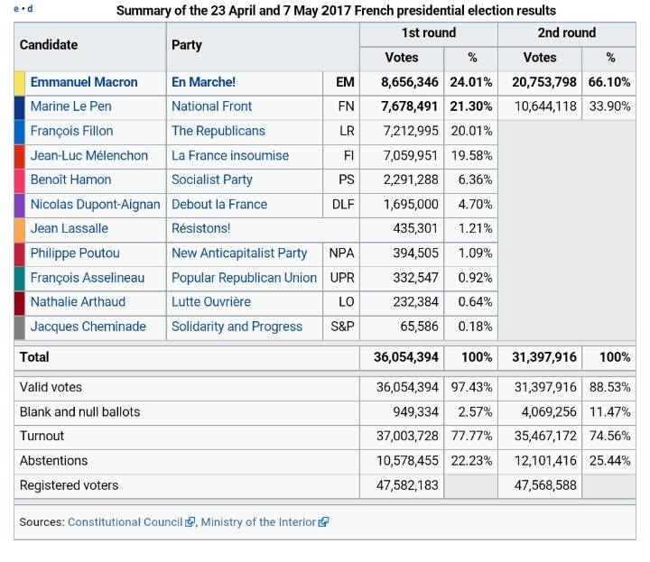Click the template discussion 'd' link
The image size is (650, 562).
pyautogui.click(x=29, y=10)
